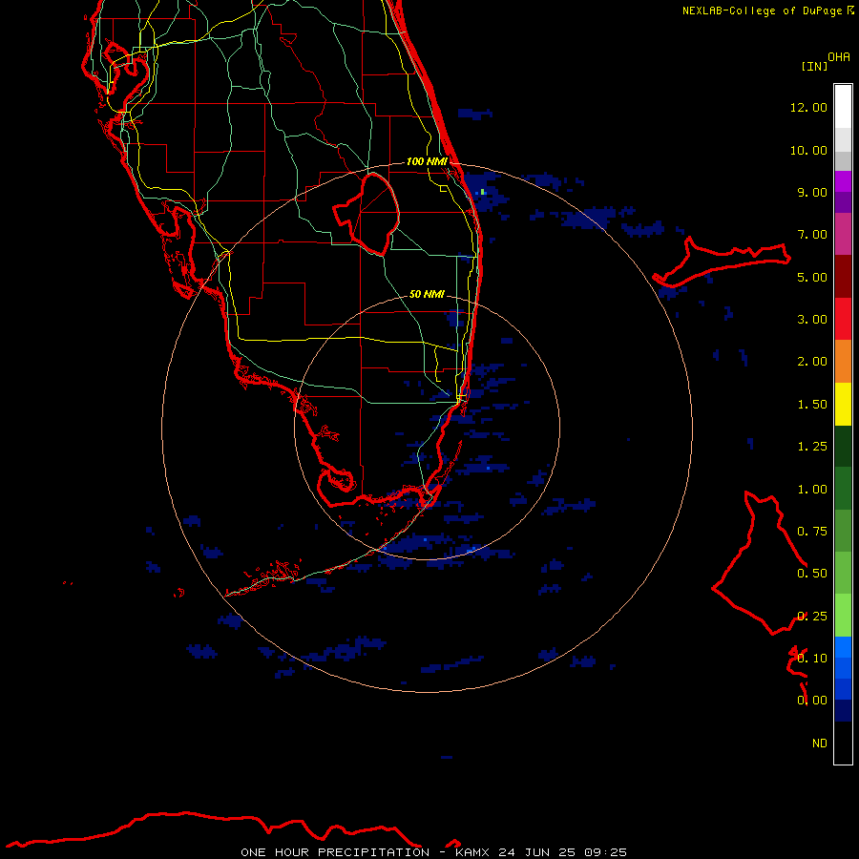Screen dimensions: 859x859
Task: Click the 5.00 legend value
Action: click(x=812, y=277)
